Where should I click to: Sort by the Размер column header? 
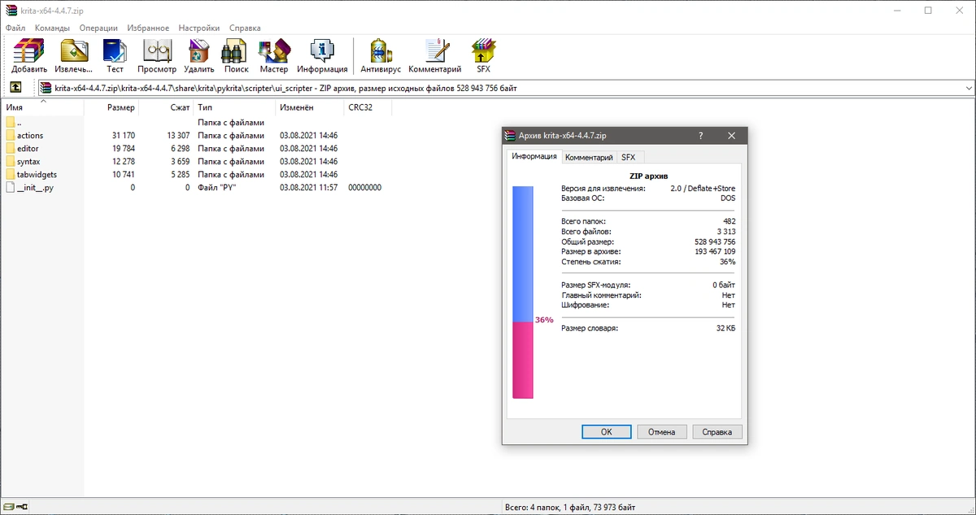pyautogui.click(x=111, y=107)
